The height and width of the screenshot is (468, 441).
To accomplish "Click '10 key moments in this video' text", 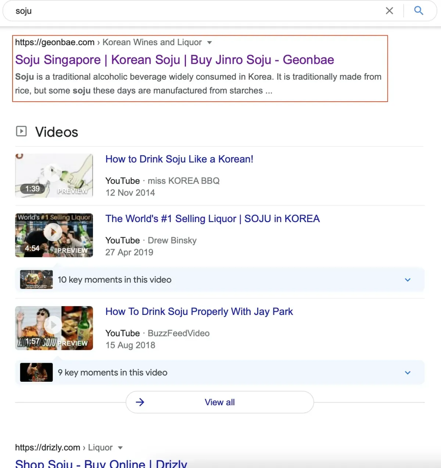I will (115, 280).
